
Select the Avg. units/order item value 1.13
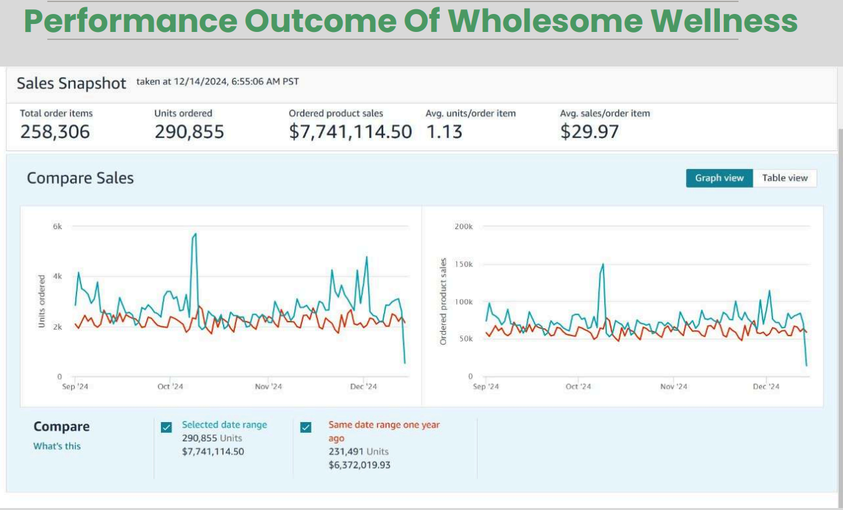tap(444, 132)
